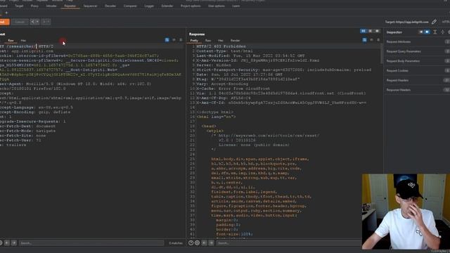Switch to the Target tool tab
This screenshot has height=253, width=450.
point(19,6)
